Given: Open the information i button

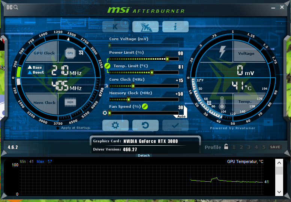Looking at the screenshot, I should [175, 27].
